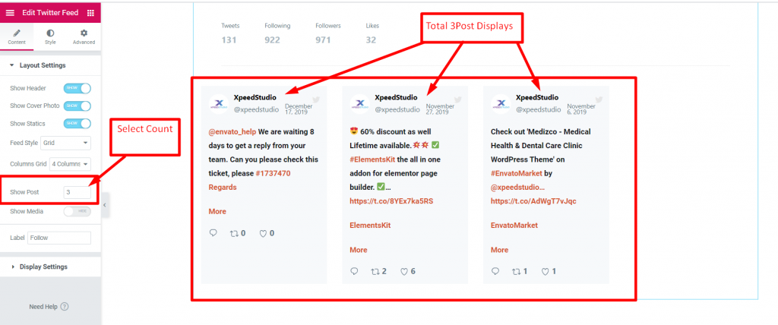Toggle the Show Statics switch
The height and width of the screenshot is (325, 778).
[x=77, y=124]
